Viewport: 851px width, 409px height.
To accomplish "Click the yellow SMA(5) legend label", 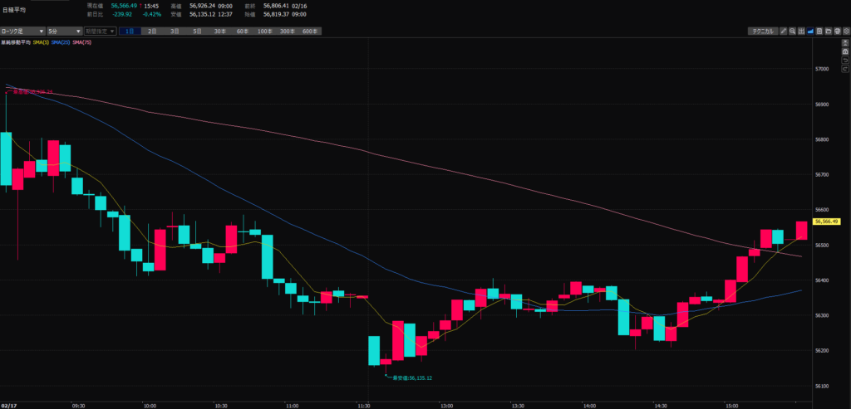I will 42,41.
